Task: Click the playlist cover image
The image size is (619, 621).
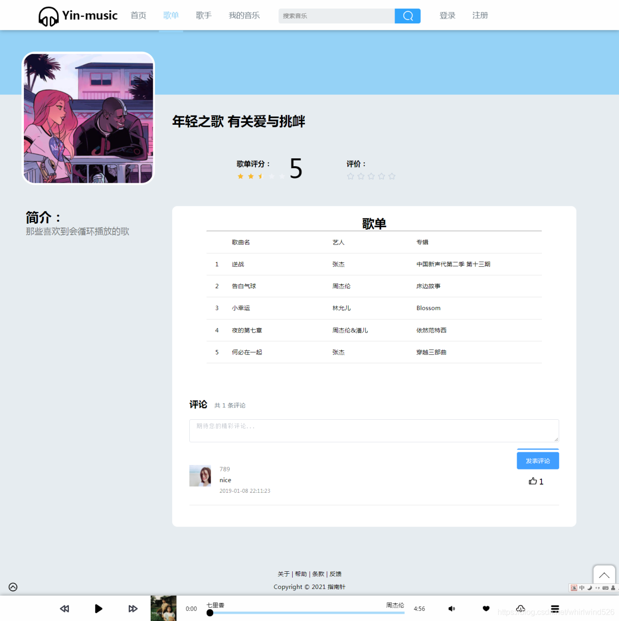Action: point(88,118)
